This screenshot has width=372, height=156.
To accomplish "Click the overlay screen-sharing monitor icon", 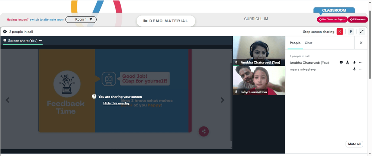I will [x=94, y=96].
